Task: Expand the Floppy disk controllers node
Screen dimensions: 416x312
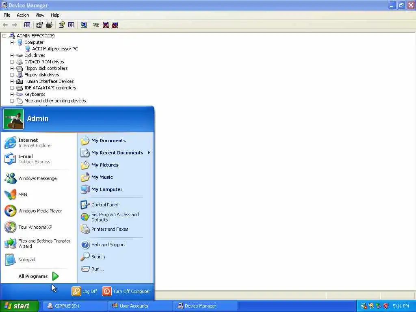Action: (x=12, y=68)
